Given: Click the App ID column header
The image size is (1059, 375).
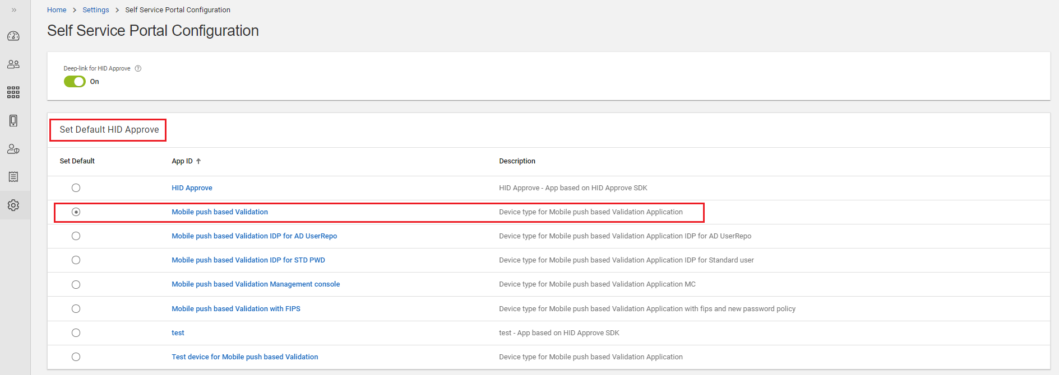Looking at the screenshot, I should 182,161.
